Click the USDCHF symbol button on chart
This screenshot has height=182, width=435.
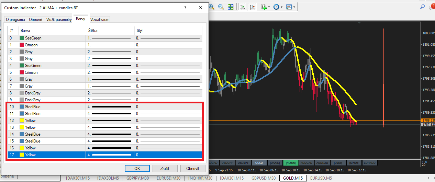click(227, 162)
